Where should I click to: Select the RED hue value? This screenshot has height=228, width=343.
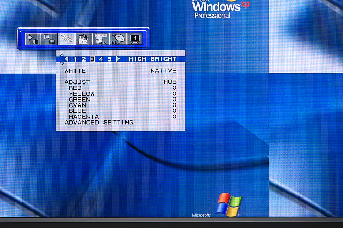click(x=175, y=88)
